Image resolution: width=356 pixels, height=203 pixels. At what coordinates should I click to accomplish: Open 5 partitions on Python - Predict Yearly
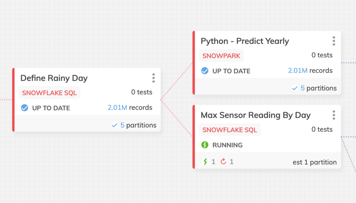[x=319, y=88]
